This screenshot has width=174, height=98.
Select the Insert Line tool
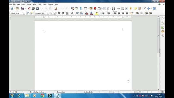pyautogui.click(x=145, y=8)
